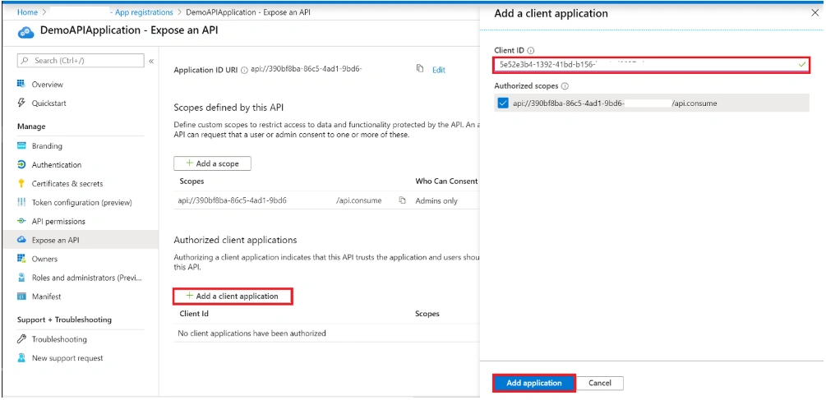Image resolution: width=826 pixels, height=400 pixels.
Task: Click the New support request person icon
Action: click(x=21, y=358)
